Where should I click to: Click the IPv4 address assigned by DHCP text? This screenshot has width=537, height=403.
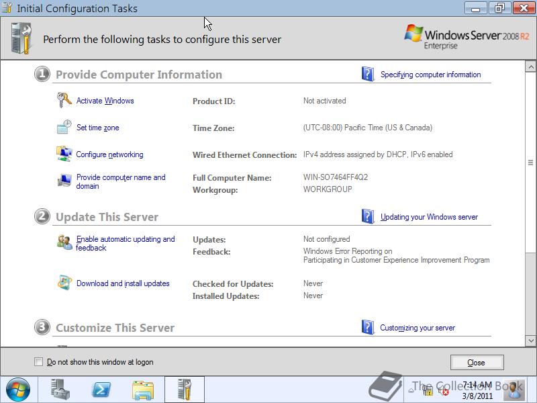pyautogui.click(x=378, y=154)
